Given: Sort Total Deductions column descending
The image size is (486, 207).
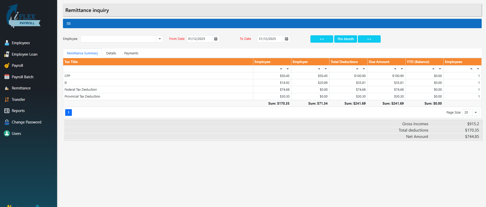Looking at the screenshot, I should [364, 69].
